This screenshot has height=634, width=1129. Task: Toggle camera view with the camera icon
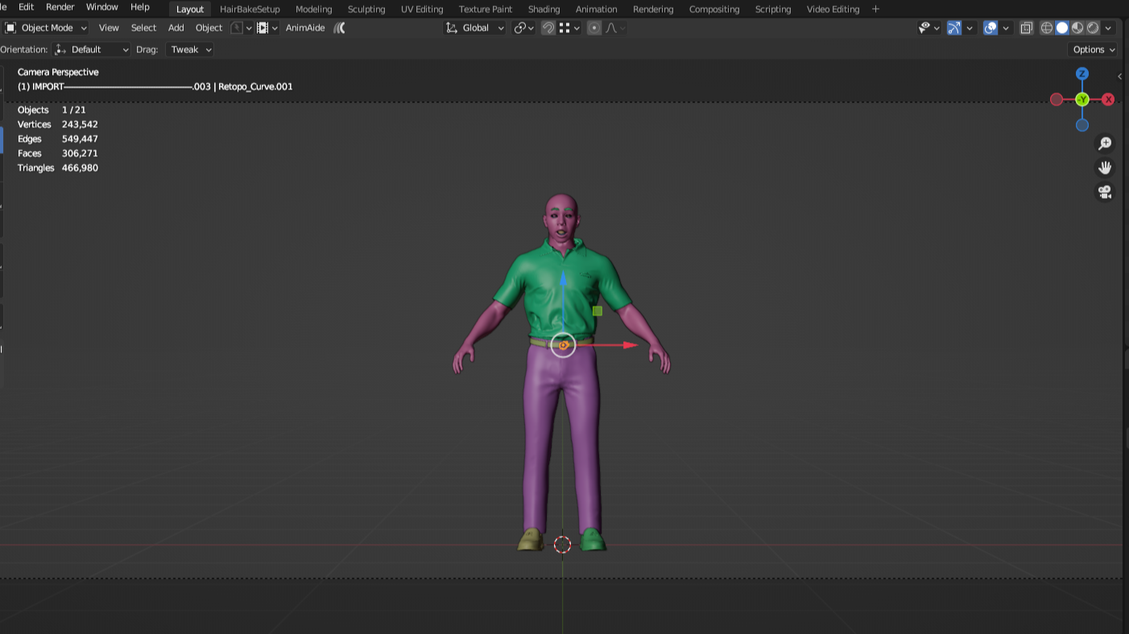coord(1105,192)
